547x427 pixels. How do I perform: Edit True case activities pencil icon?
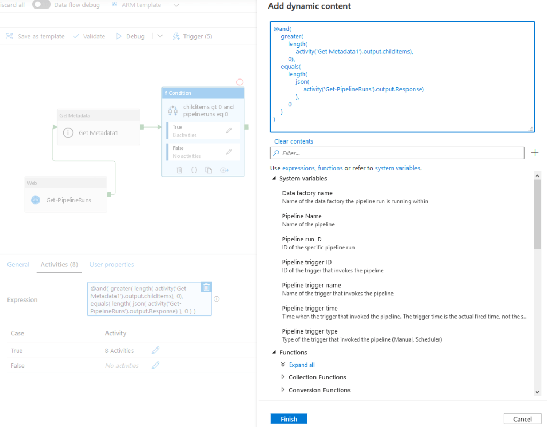pyautogui.click(x=156, y=351)
